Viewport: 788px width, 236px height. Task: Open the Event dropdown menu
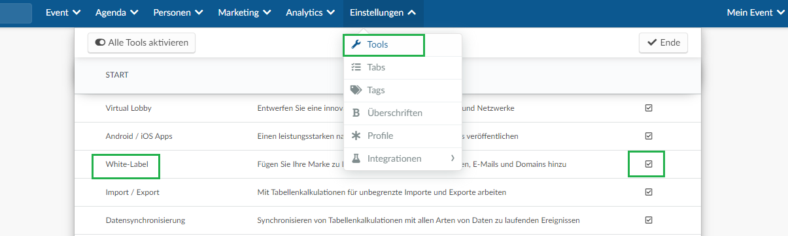63,12
